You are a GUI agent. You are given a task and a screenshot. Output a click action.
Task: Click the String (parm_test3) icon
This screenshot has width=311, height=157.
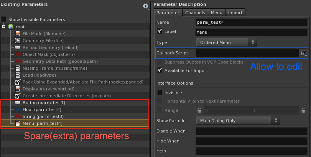coord(18,116)
